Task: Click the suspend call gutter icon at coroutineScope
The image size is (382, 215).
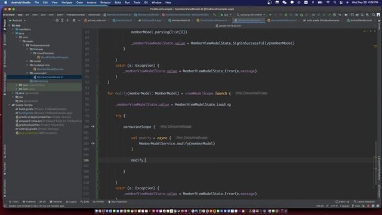Action: coord(93,127)
